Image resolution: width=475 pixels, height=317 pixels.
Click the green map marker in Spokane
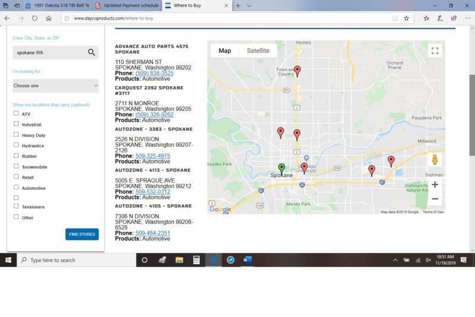tap(281, 168)
